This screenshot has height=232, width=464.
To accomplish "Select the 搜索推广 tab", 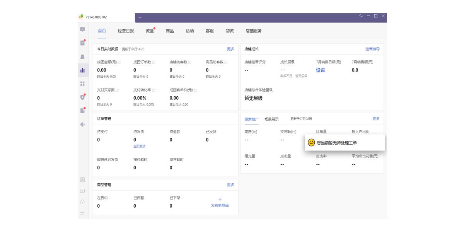I will [x=252, y=119].
